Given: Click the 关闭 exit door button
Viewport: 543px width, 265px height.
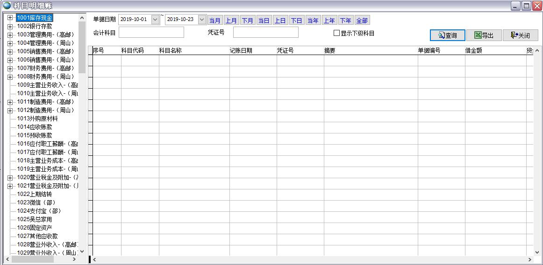Looking at the screenshot, I should coord(520,35).
